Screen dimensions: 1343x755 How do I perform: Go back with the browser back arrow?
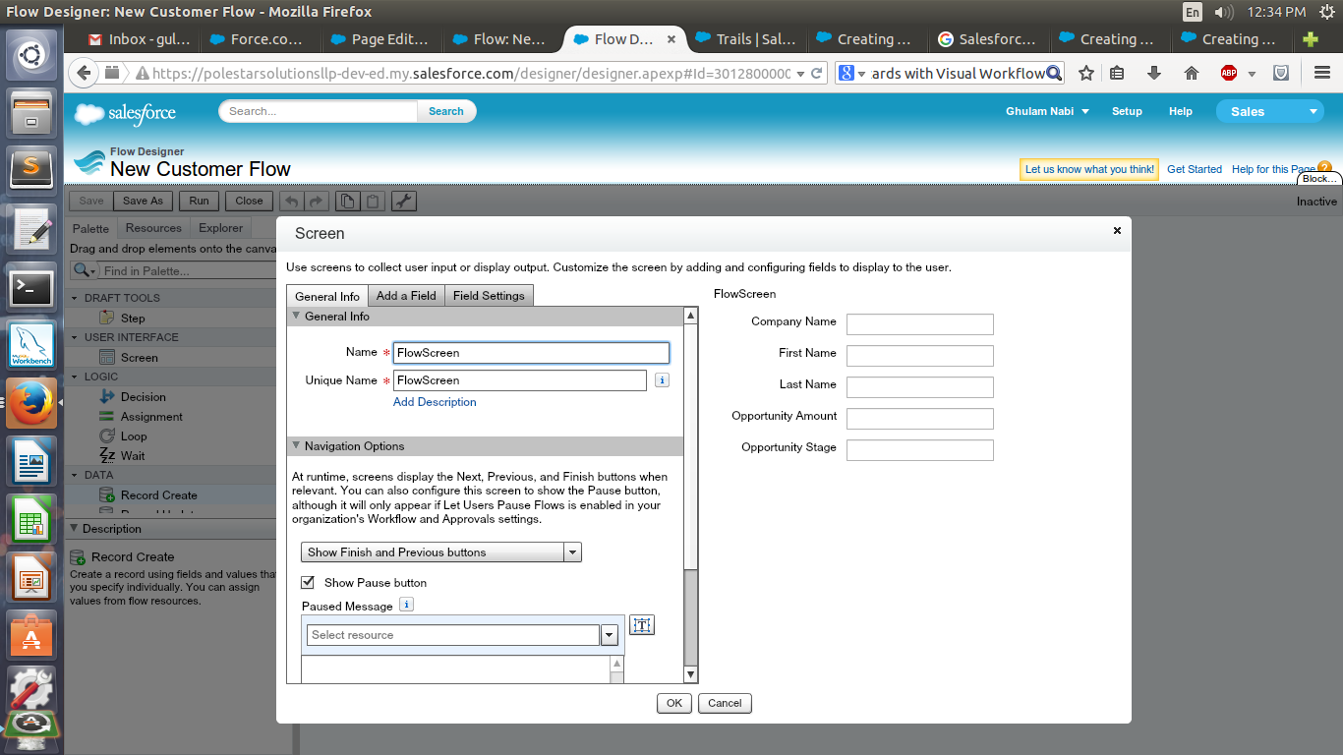tap(85, 73)
